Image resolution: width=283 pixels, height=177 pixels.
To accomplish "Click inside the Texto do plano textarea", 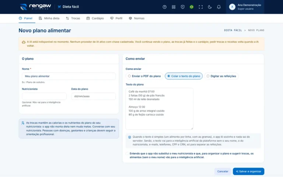I will point(159,109).
